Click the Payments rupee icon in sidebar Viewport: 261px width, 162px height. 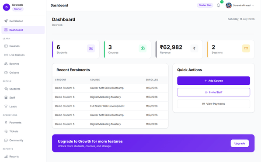6,123
